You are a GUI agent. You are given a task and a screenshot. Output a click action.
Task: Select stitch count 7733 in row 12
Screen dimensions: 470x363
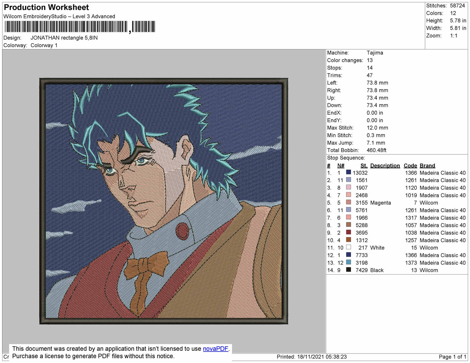click(x=361, y=255)
